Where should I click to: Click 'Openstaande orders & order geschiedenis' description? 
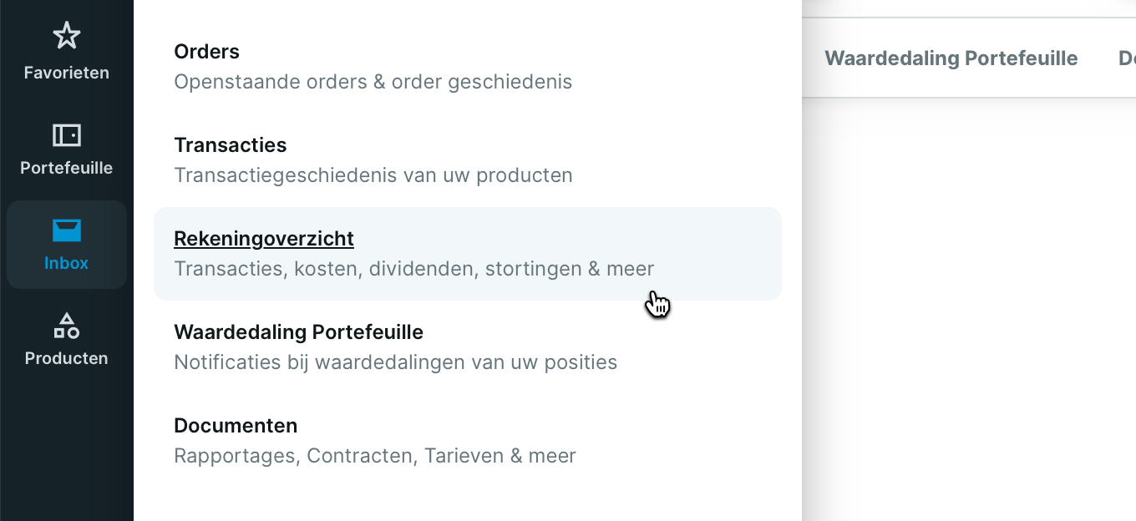[x=373, y=82]
